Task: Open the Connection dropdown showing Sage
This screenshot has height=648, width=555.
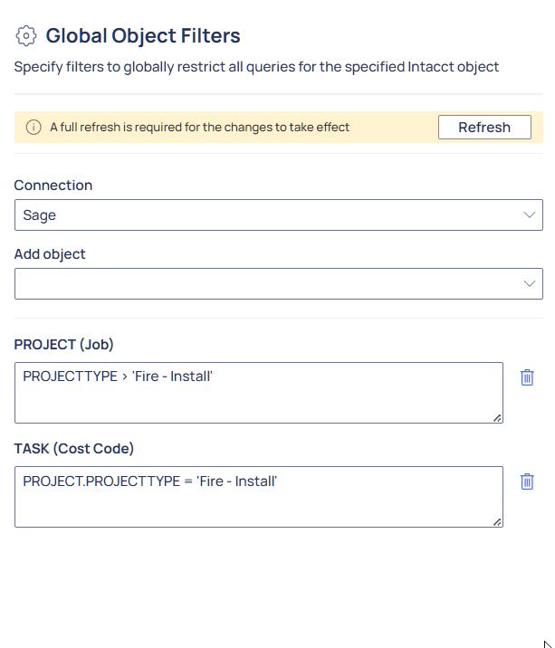Action: (x=279, y=214)
